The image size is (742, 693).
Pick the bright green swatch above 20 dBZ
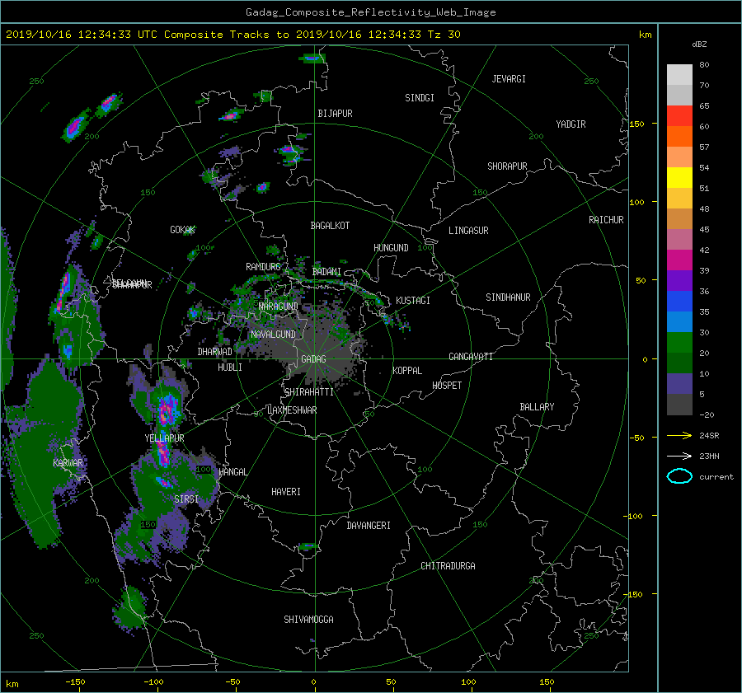pyautogui.click(x=679, y=343)
